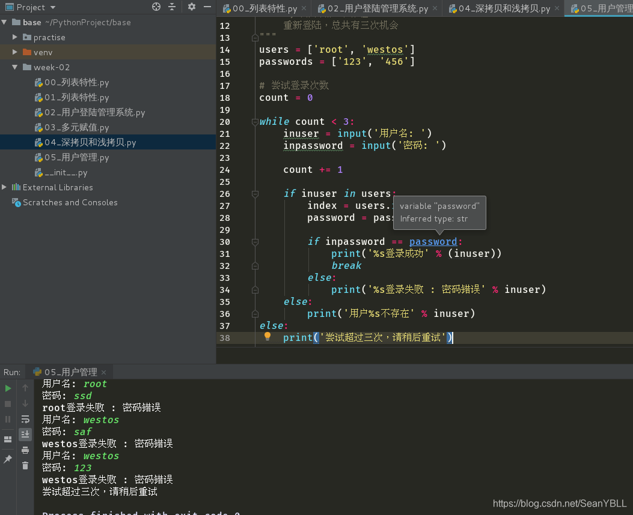Toggle soft-wrap in run console
Image resolution: width=633 pixels, height=515 pixels.
(x=25, y=419)
